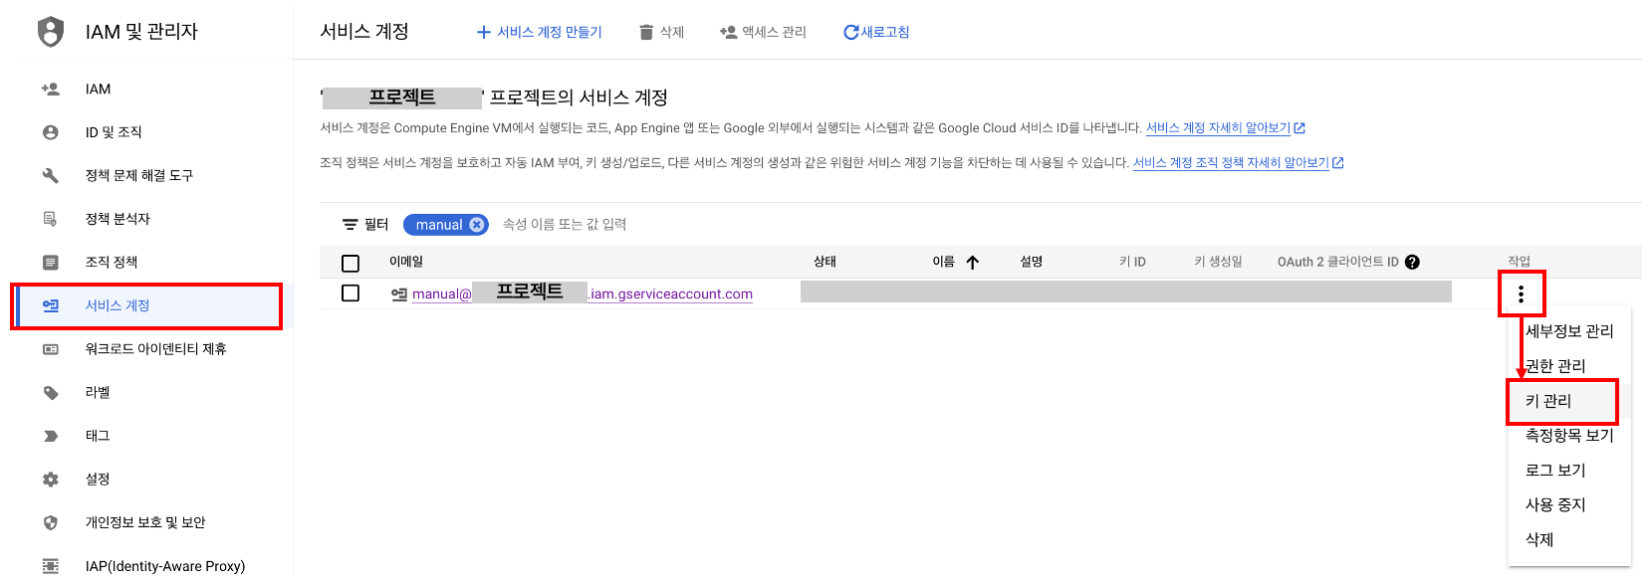The image size is (1651, 583).
Task: Click the 새로고침 refresh icon
Action: [850, 33]
